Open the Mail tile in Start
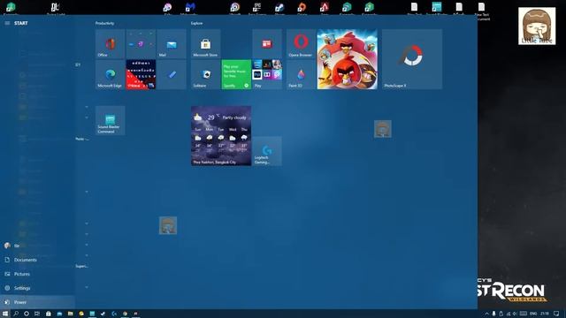This screenshot has height=318, width=566. click(x=172, y=44)
